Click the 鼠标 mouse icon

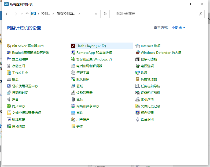click(73, 100)
